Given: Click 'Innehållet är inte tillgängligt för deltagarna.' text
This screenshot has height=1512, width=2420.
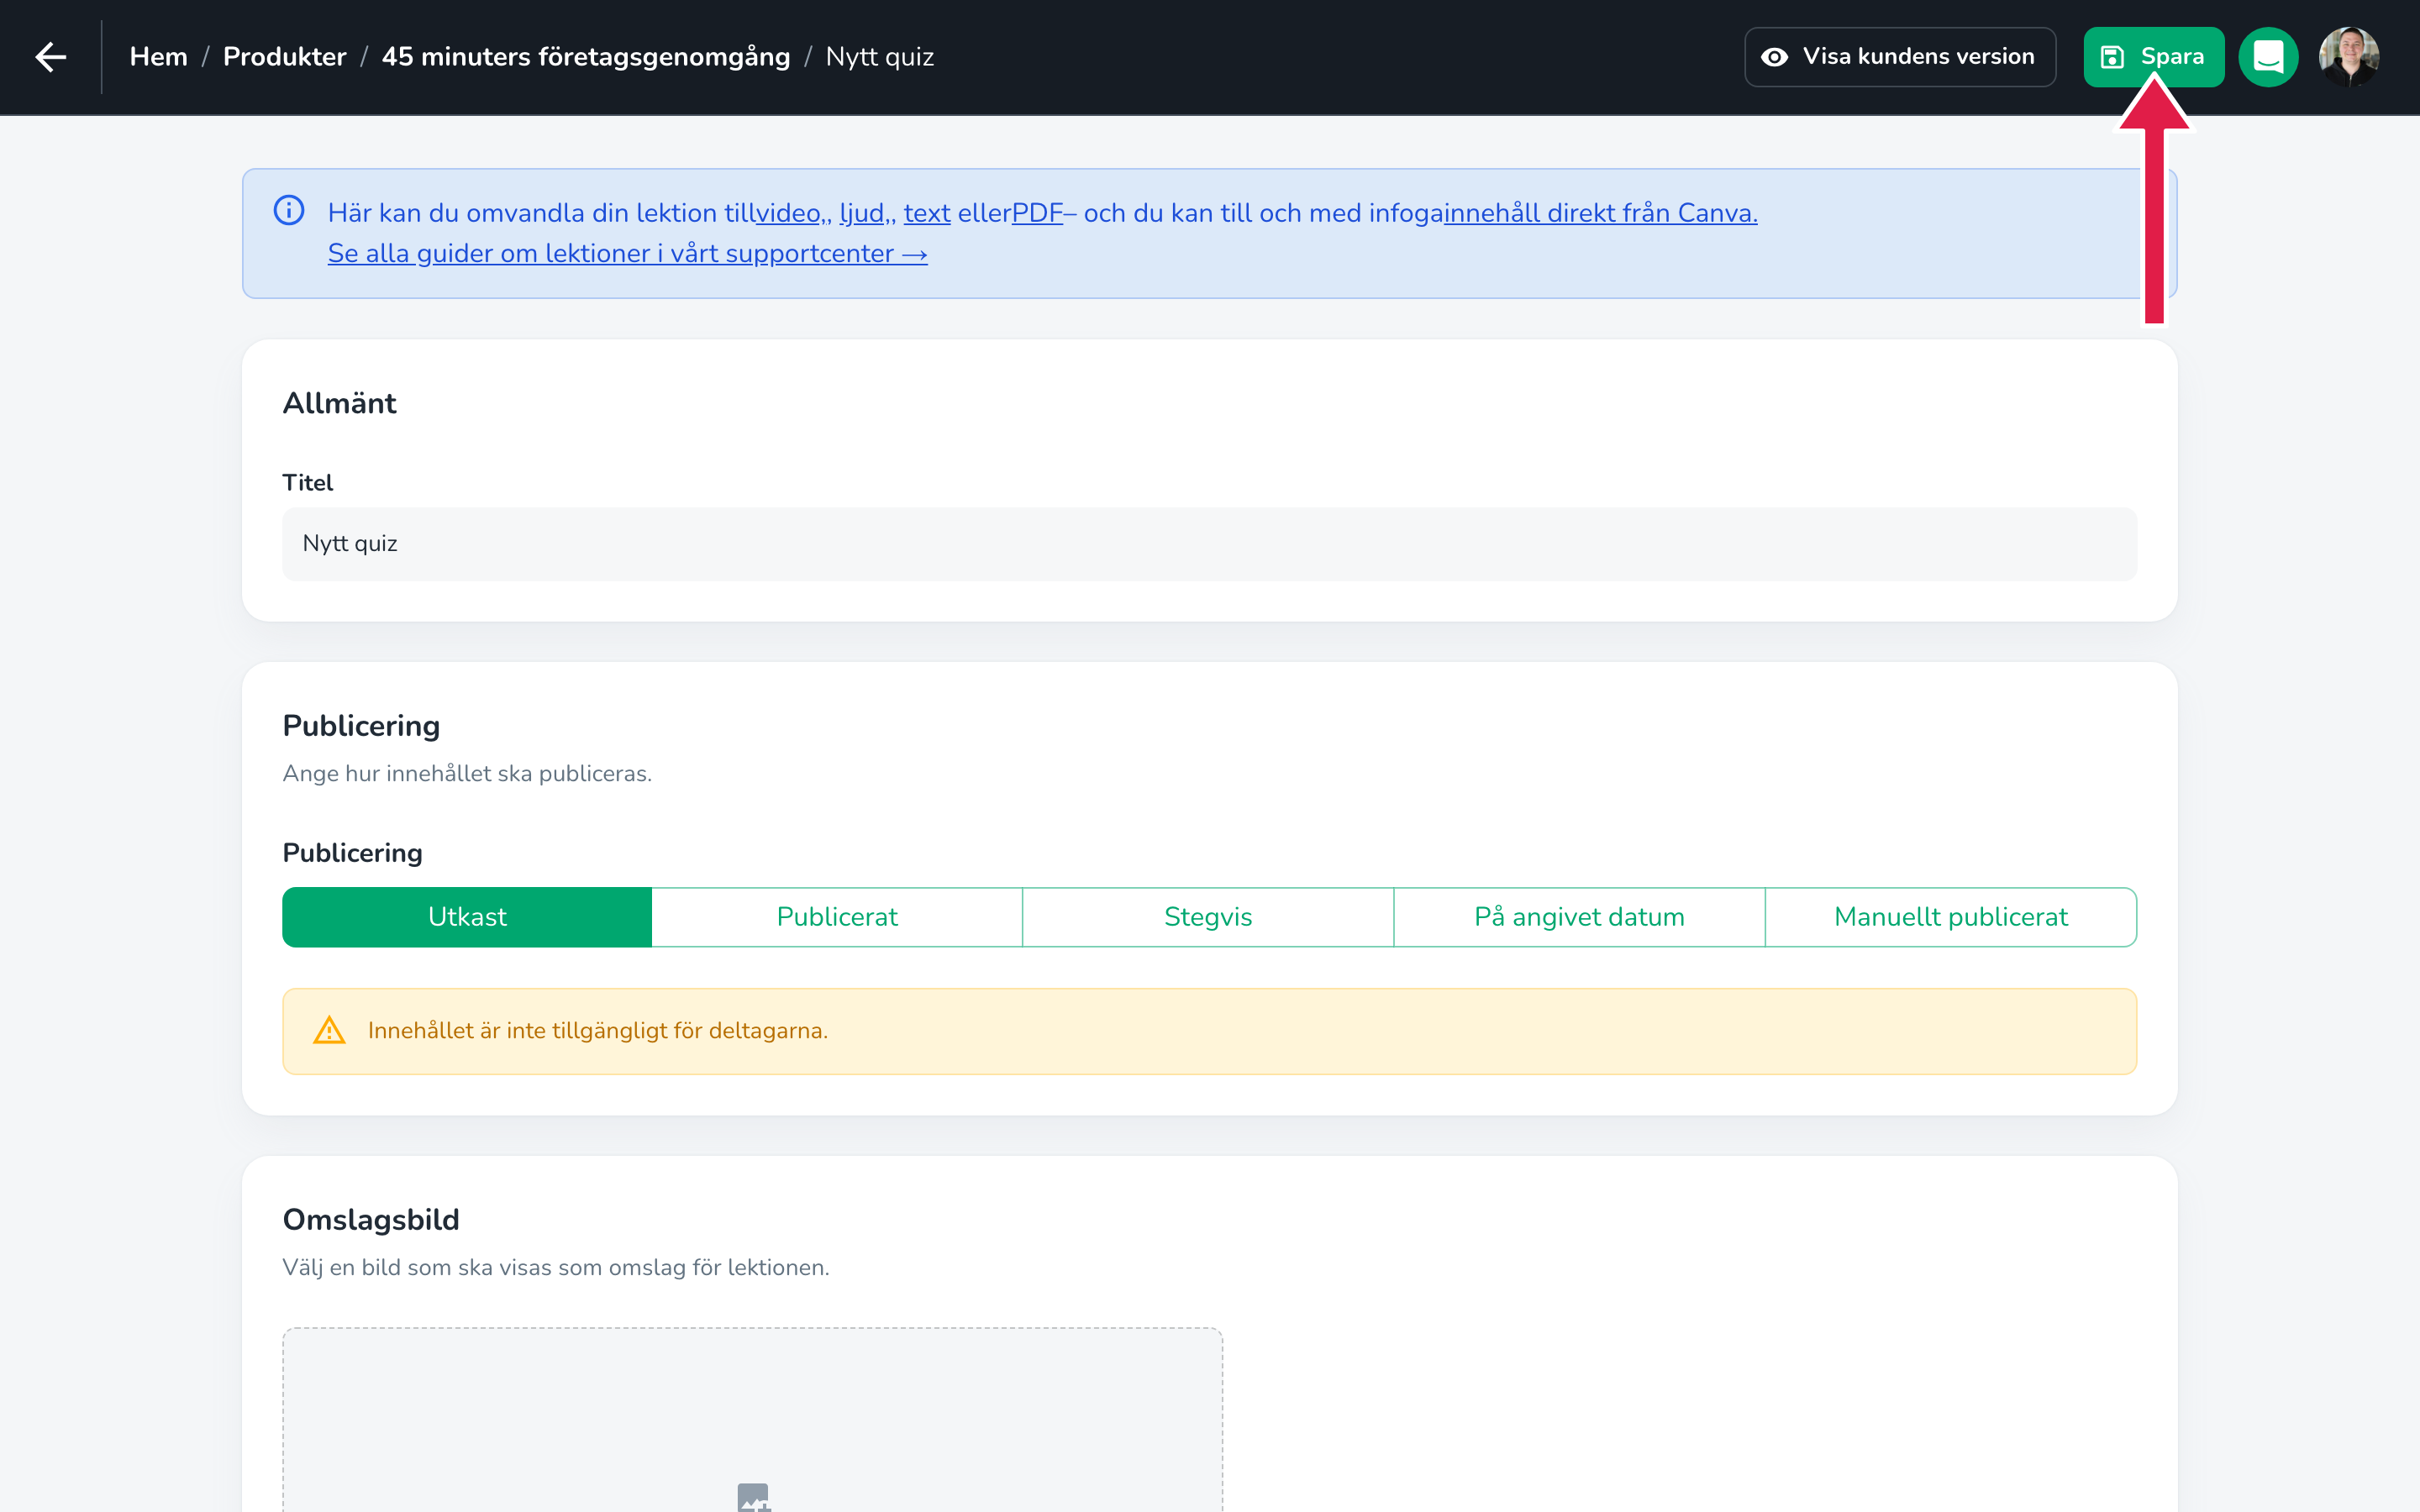Looking at the screenshot, I should [x=598, y=1031].
